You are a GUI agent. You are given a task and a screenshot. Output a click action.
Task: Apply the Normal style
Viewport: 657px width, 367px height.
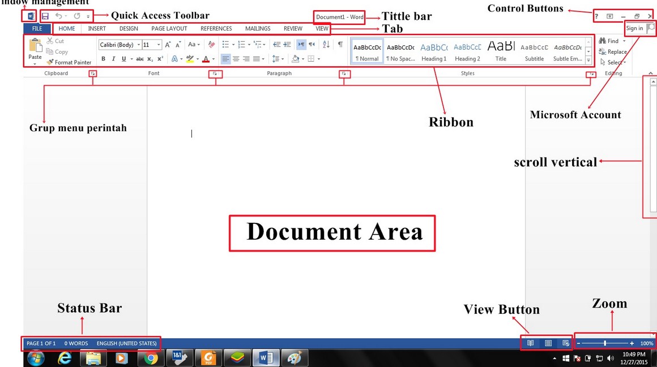click(367, 51)
